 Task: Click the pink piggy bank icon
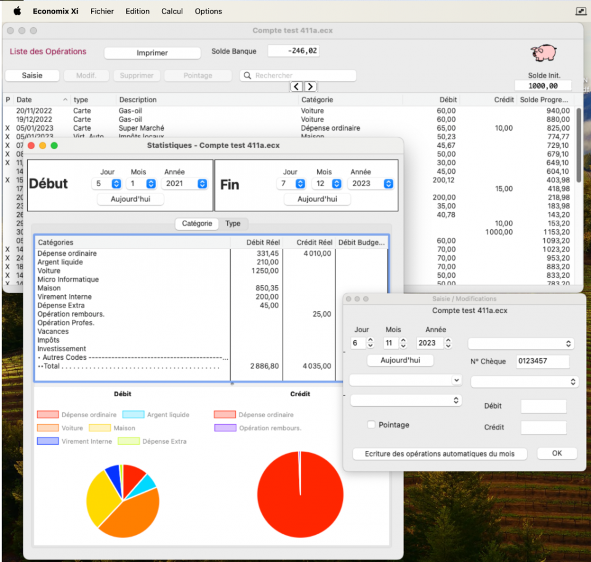544,53
